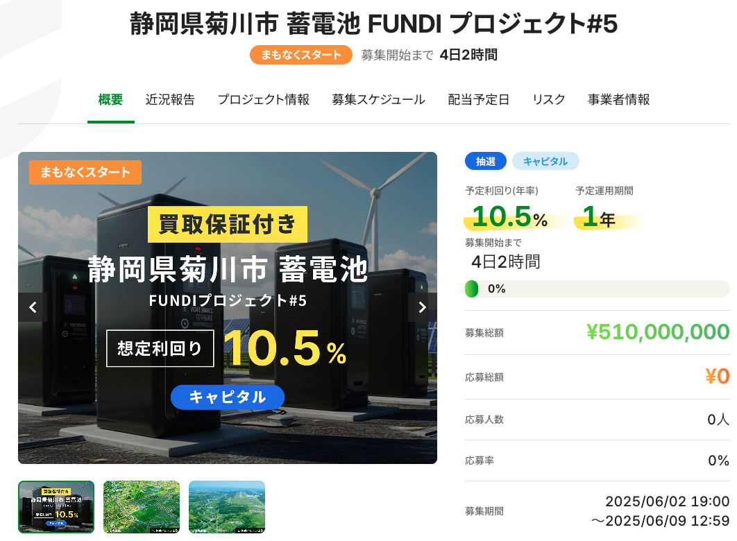View the 配当予定日 tab
The image size is (737, 541).
478,100
